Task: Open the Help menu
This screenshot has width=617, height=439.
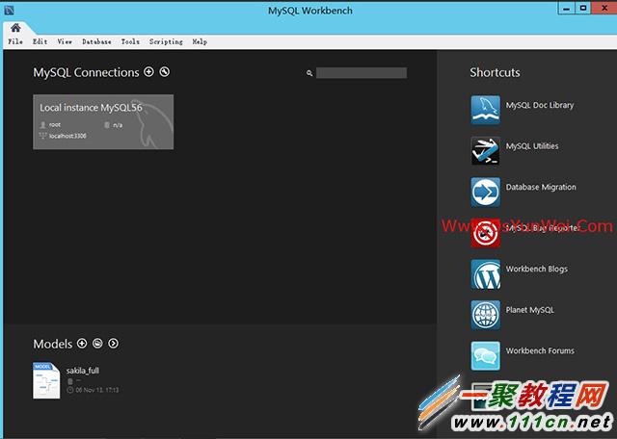Action: click(200, 41)
